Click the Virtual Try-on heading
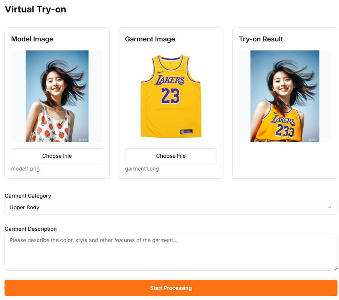 tap(35, 9)
